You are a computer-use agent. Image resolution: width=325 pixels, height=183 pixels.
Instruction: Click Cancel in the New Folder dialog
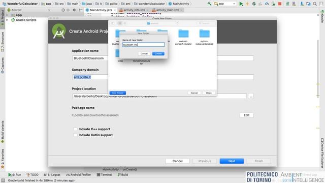(x=144, y=53)
